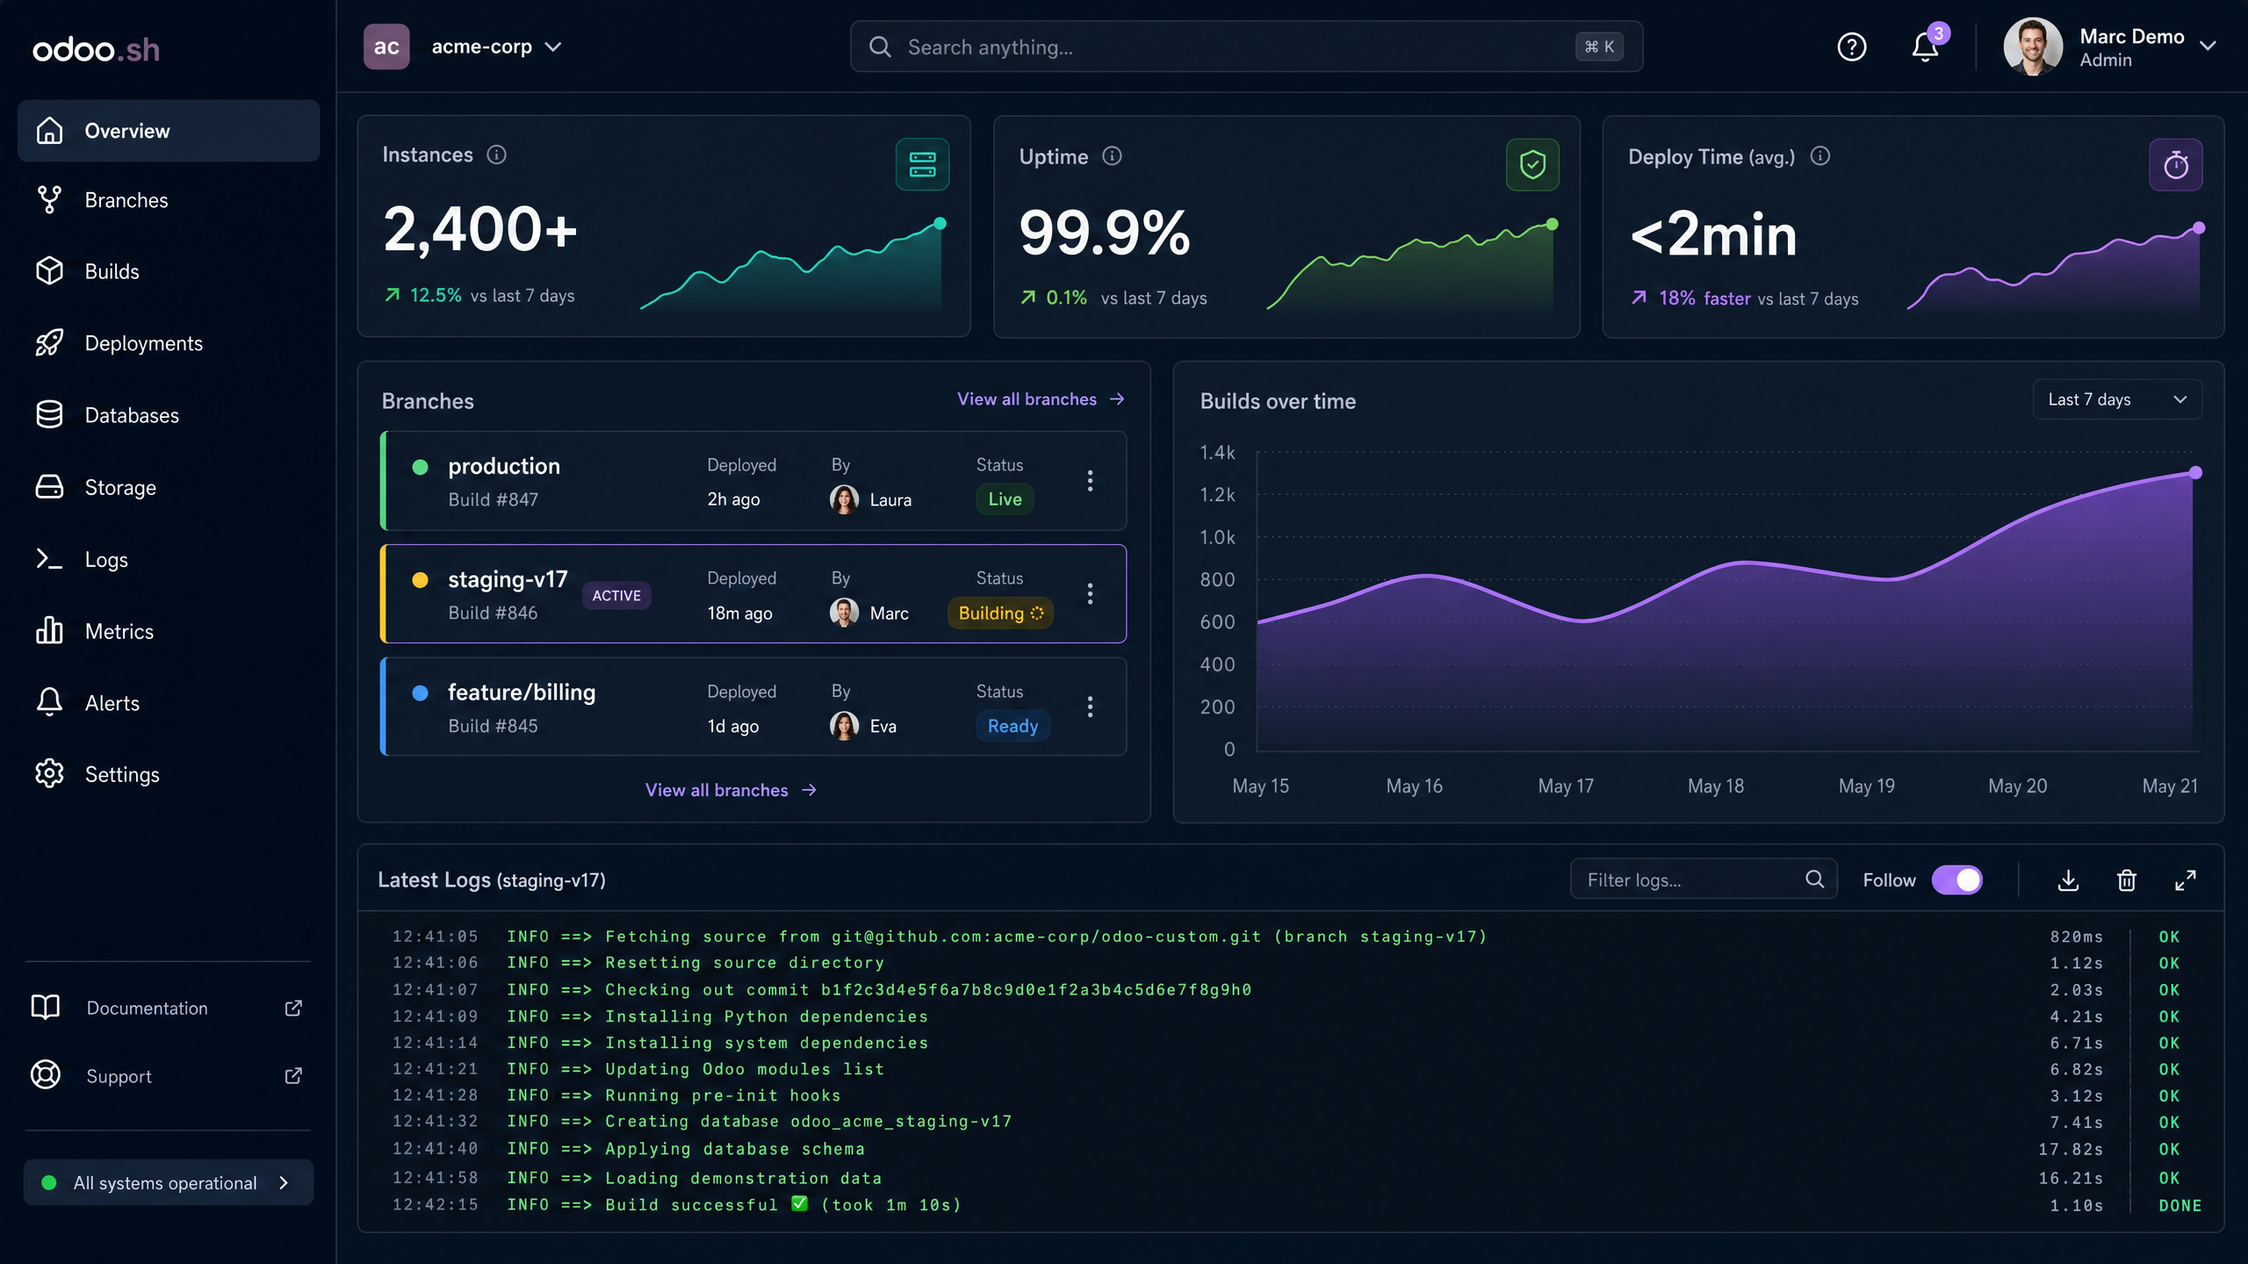Viewport: 2248px width, 1264px height.
Task: Clear logs with the trash icon
Action: point(2127,880)
